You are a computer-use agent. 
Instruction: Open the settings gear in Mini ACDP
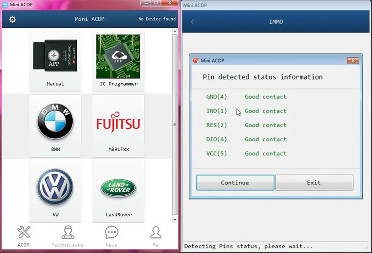(12, 19)
